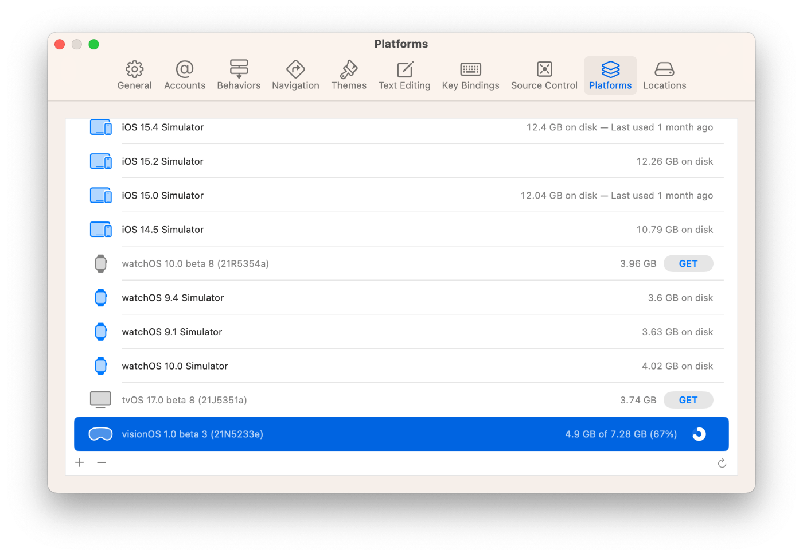This screenshot has width=803, height=556.
Task: Select iOS 15.2 Simulator row text
Action: coord(163,161)
